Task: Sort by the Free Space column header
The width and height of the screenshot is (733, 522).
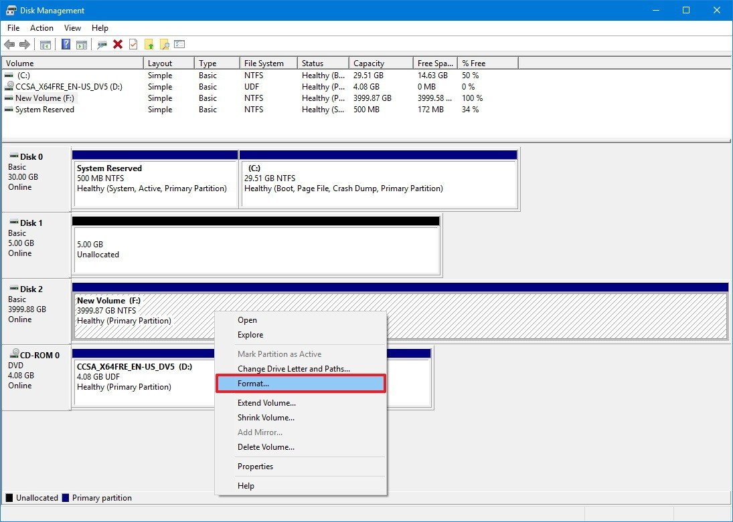Action: coord(436,63)
